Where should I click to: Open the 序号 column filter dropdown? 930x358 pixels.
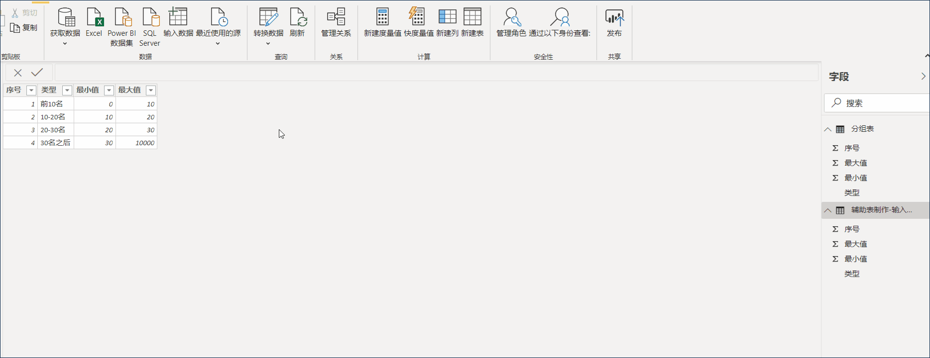31,90
